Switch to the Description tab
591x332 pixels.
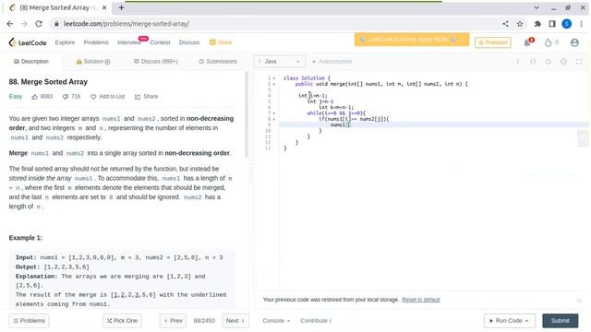tap(31, 62)
